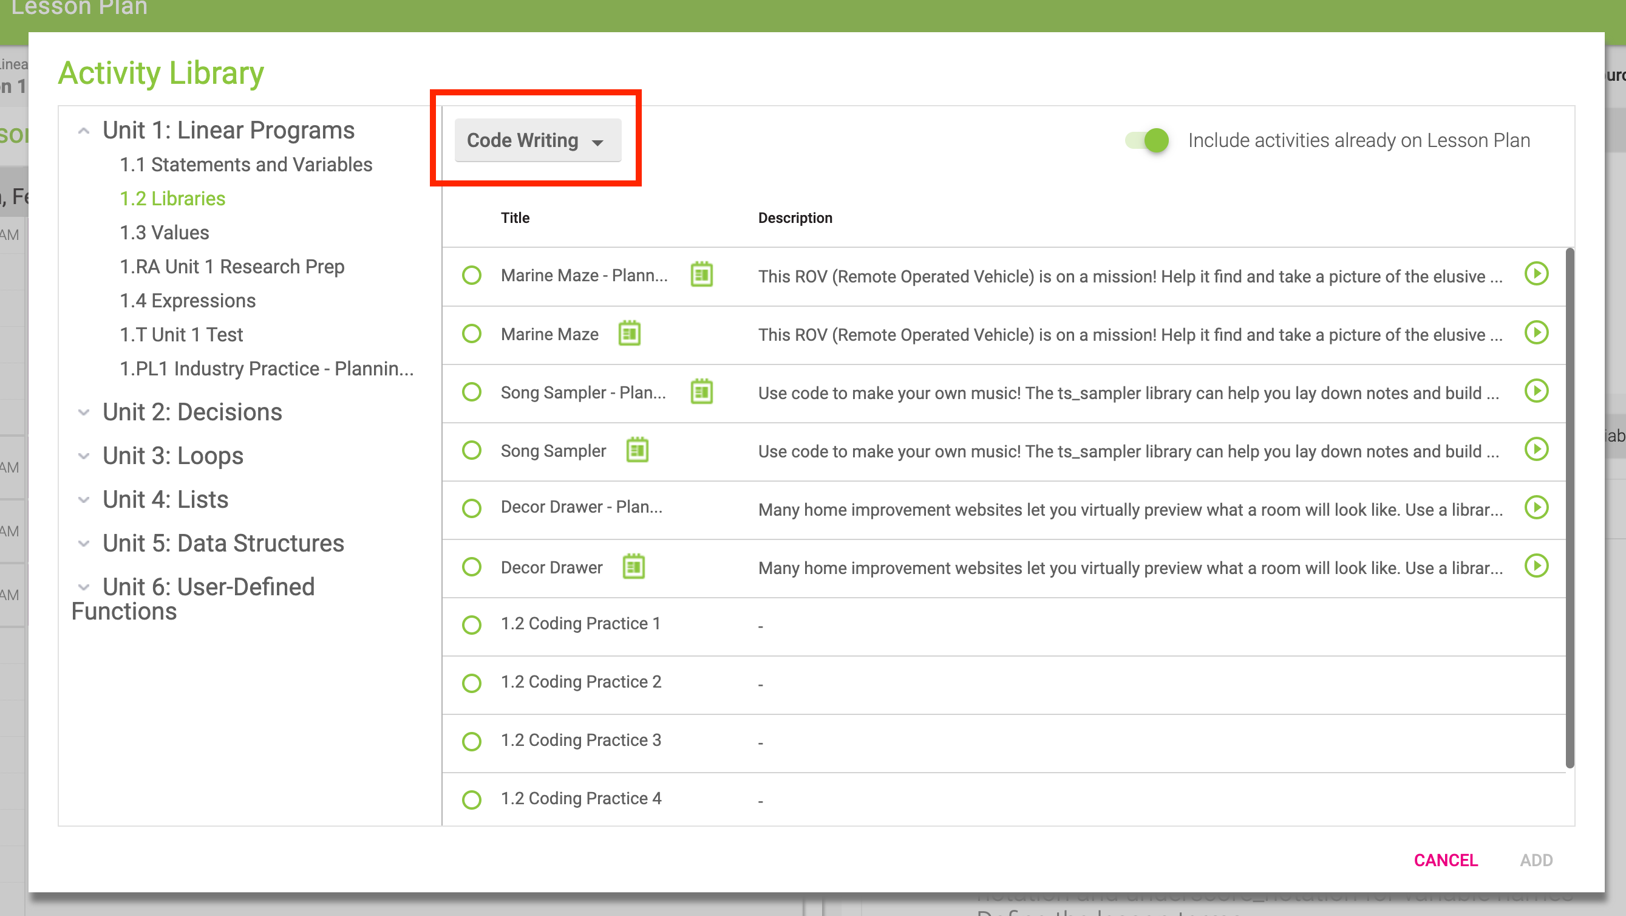The image size is (1626, 916).
Task: Select radio button for Song Sampler
Action: [472, 450]
